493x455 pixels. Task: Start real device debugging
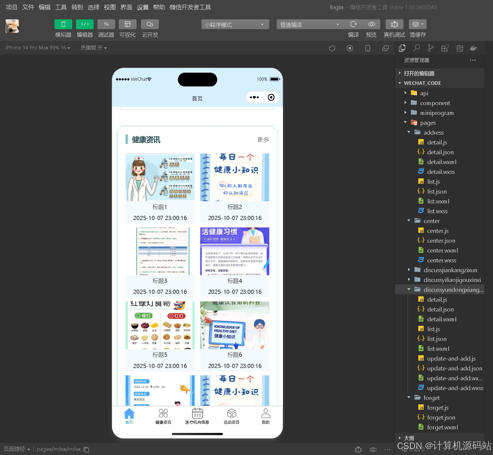(394, 24)
